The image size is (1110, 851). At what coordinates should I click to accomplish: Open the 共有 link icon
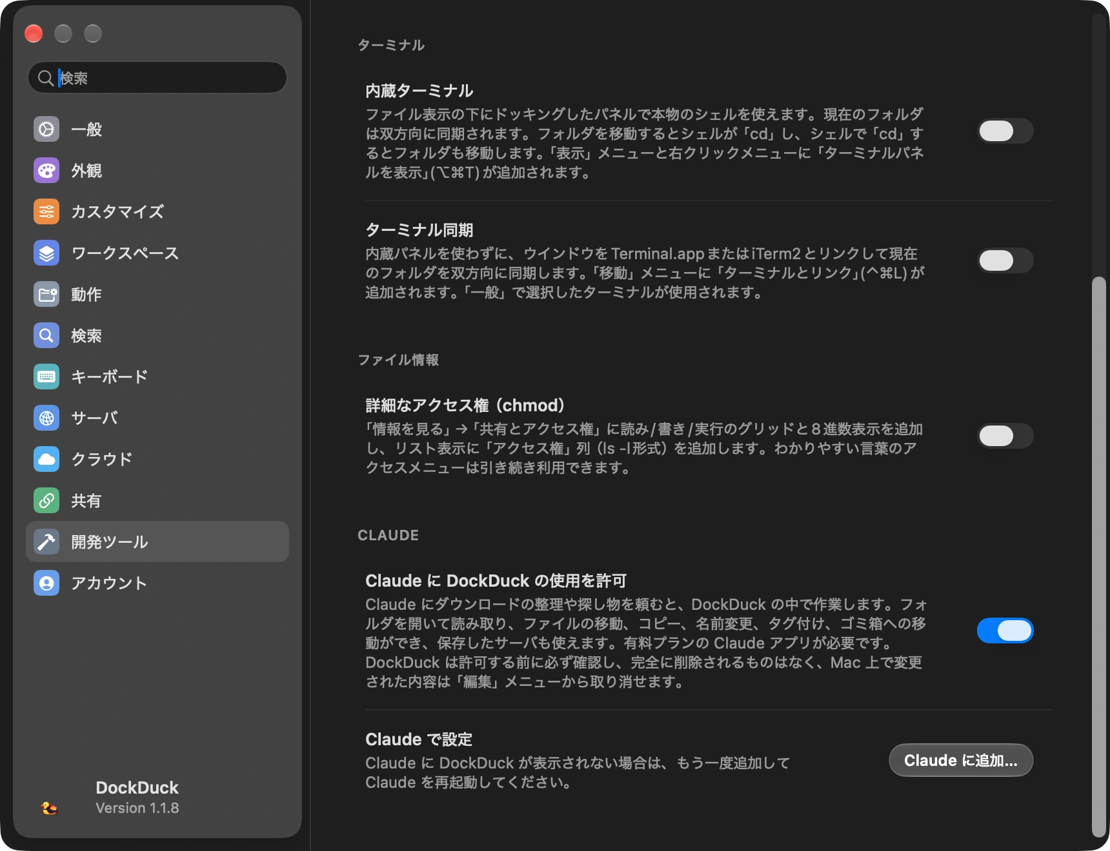(46, 501)
